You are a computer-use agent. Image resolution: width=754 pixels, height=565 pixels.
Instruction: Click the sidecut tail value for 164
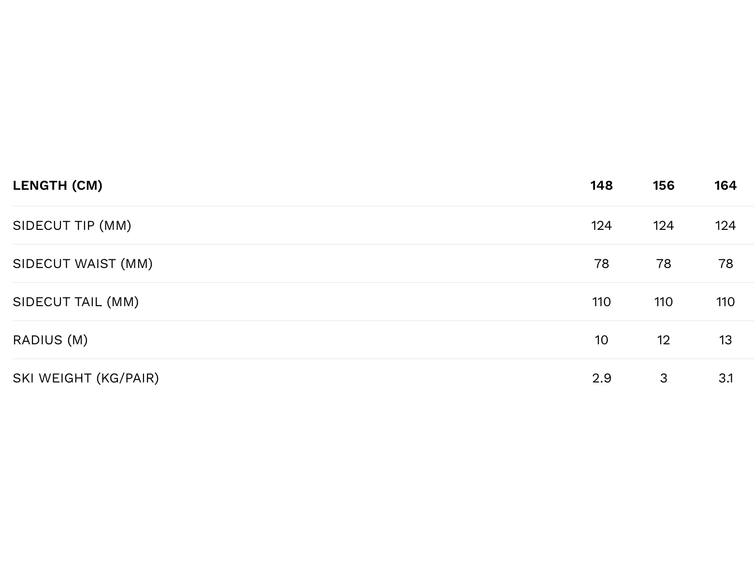pos(725,302)
